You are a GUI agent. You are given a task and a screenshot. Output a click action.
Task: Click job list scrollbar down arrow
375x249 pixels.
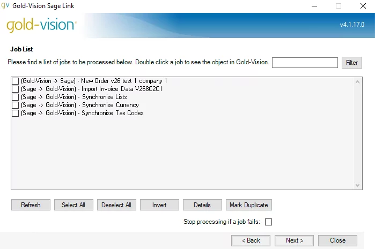click(x=357, y=185)
